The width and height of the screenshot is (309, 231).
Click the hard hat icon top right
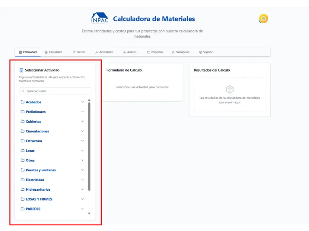pyautogui.click(x=263, y=18)
